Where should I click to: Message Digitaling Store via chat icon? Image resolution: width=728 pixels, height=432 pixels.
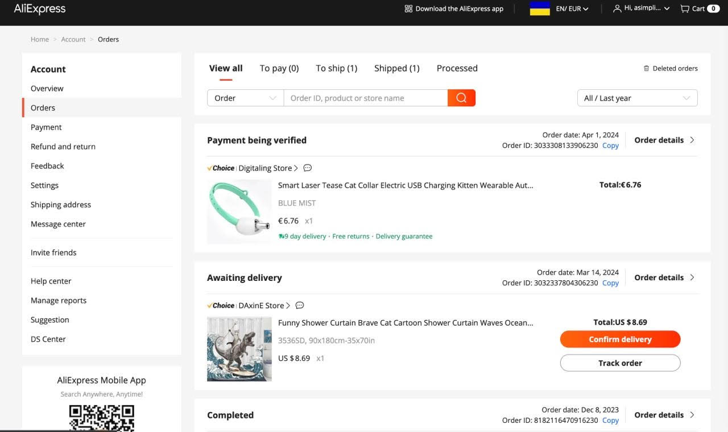[x=308, y=168]
